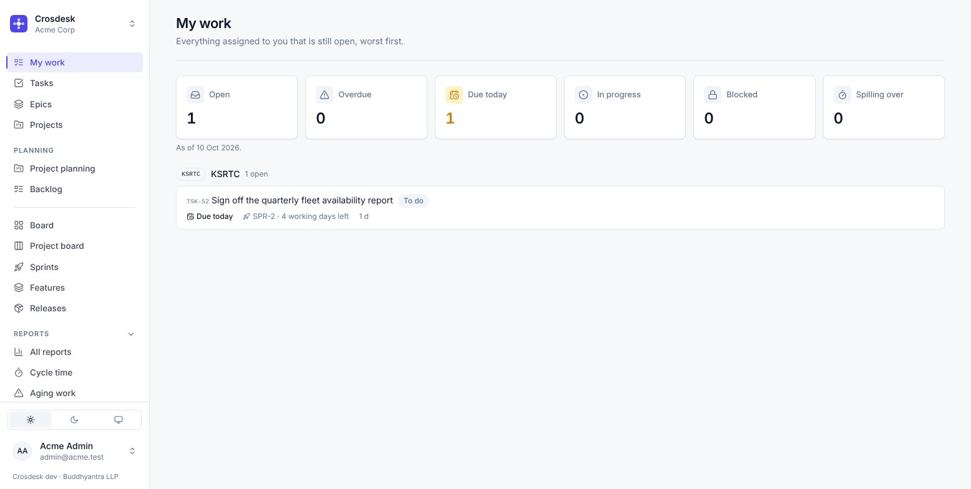Screen dimensions: 971x489
Task: Click the TSK-52 task ID
Action: pyautogui.click(x=198, y=201)
